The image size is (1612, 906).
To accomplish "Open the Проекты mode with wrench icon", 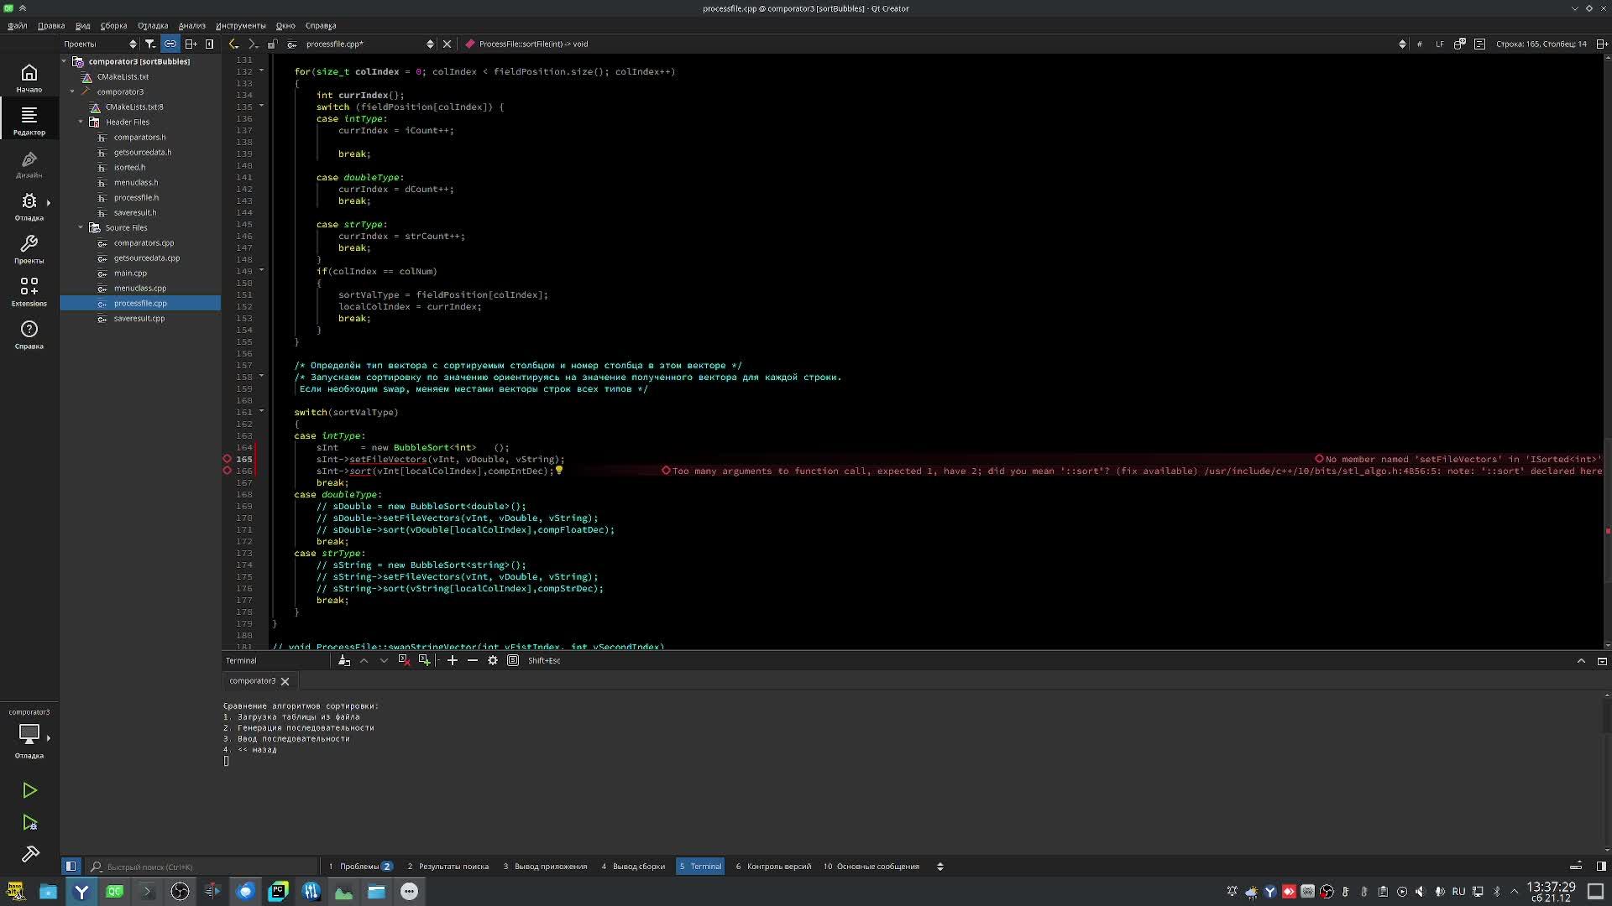I will (x=29, y=249).
